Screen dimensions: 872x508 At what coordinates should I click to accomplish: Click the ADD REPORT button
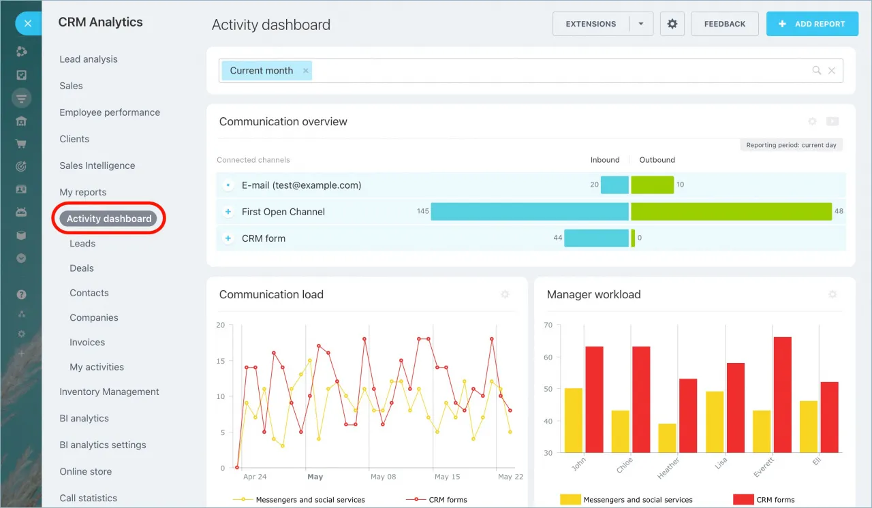click(x=812, y=23)
